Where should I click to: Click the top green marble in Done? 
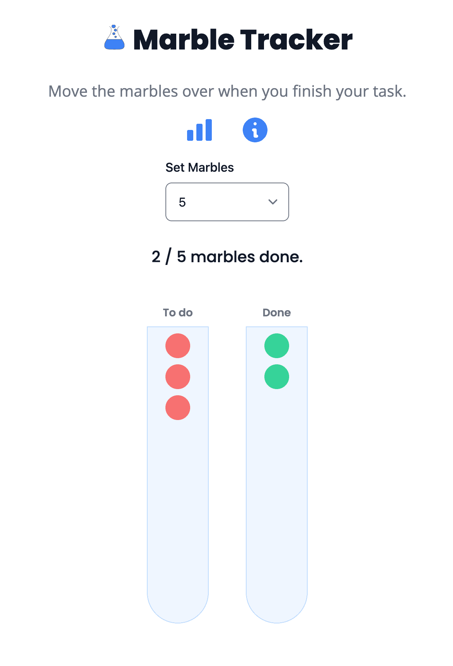[277, 346]
